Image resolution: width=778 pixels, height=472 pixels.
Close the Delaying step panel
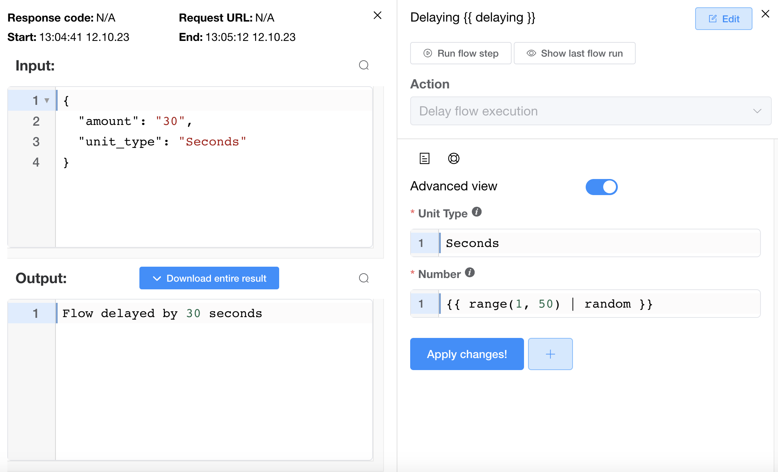point(765,14)
